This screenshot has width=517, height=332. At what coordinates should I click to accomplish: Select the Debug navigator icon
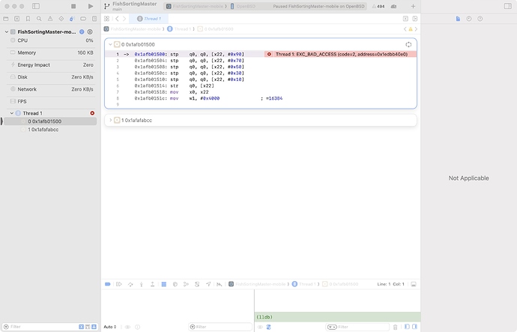point(72,19)
